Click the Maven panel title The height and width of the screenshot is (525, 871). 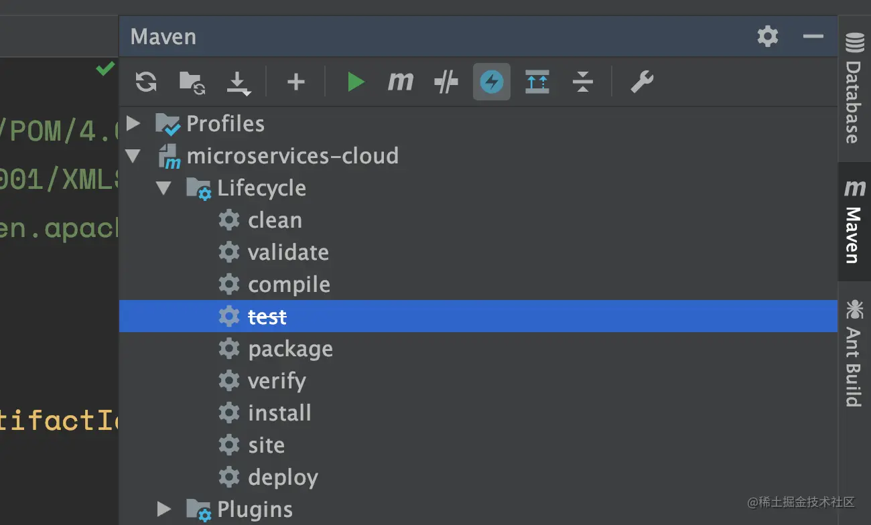pos(163,36)
